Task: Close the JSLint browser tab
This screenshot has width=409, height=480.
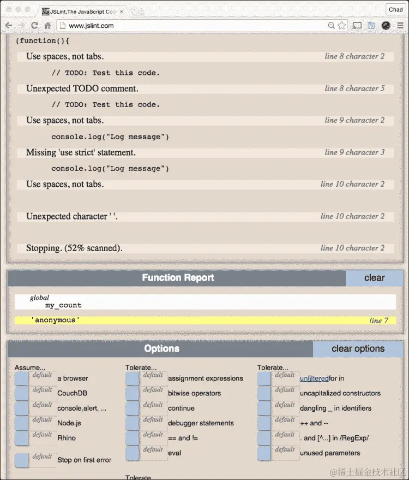Action: coord(122,11)
